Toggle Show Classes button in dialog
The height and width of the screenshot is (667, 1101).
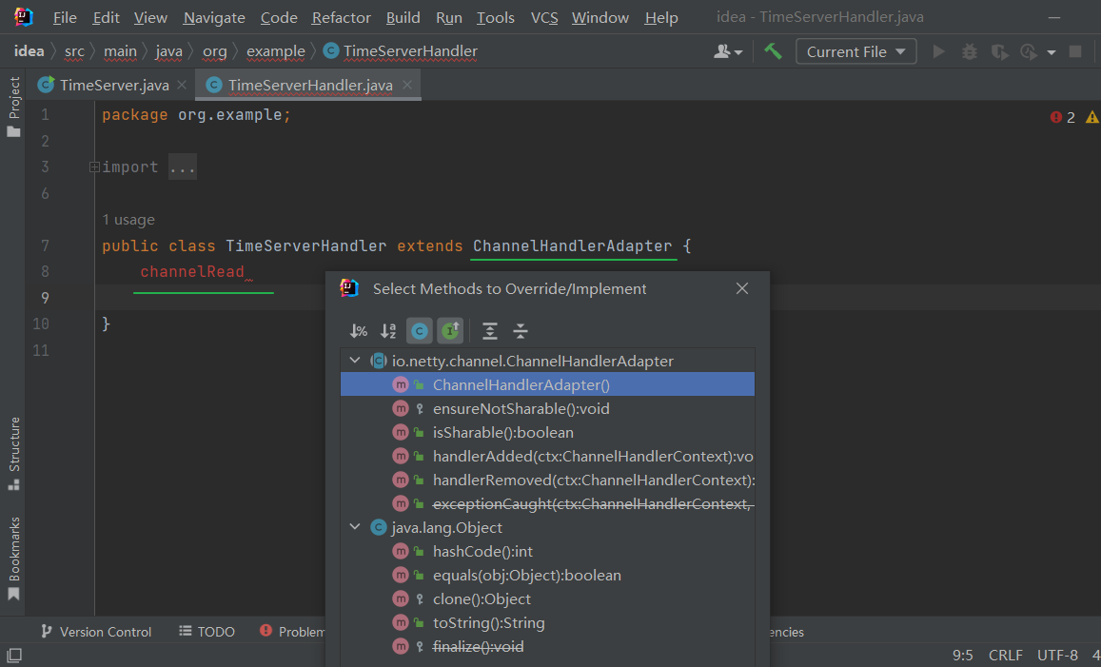(420, 331)
